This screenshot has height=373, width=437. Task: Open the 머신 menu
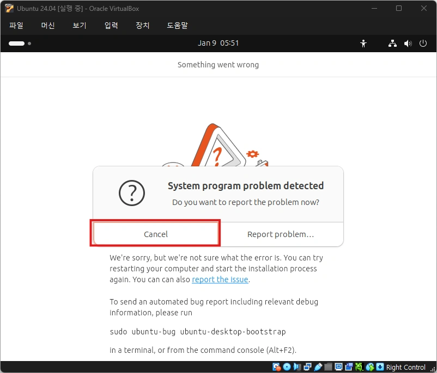47,26
